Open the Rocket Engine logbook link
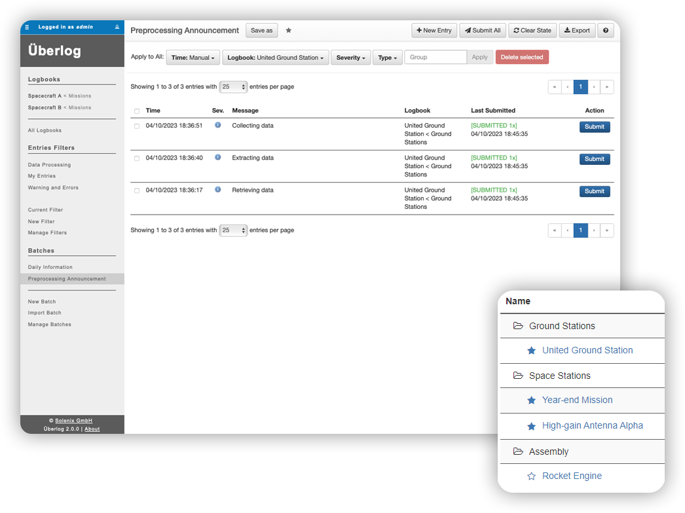 572,476
